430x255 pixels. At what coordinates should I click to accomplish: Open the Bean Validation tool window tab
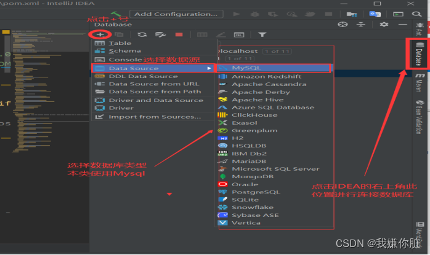(420, 117)
